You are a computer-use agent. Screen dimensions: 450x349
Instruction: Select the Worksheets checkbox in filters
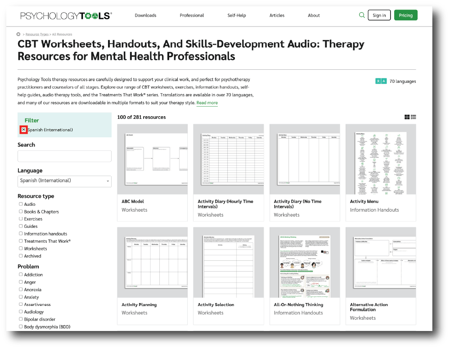21,248
